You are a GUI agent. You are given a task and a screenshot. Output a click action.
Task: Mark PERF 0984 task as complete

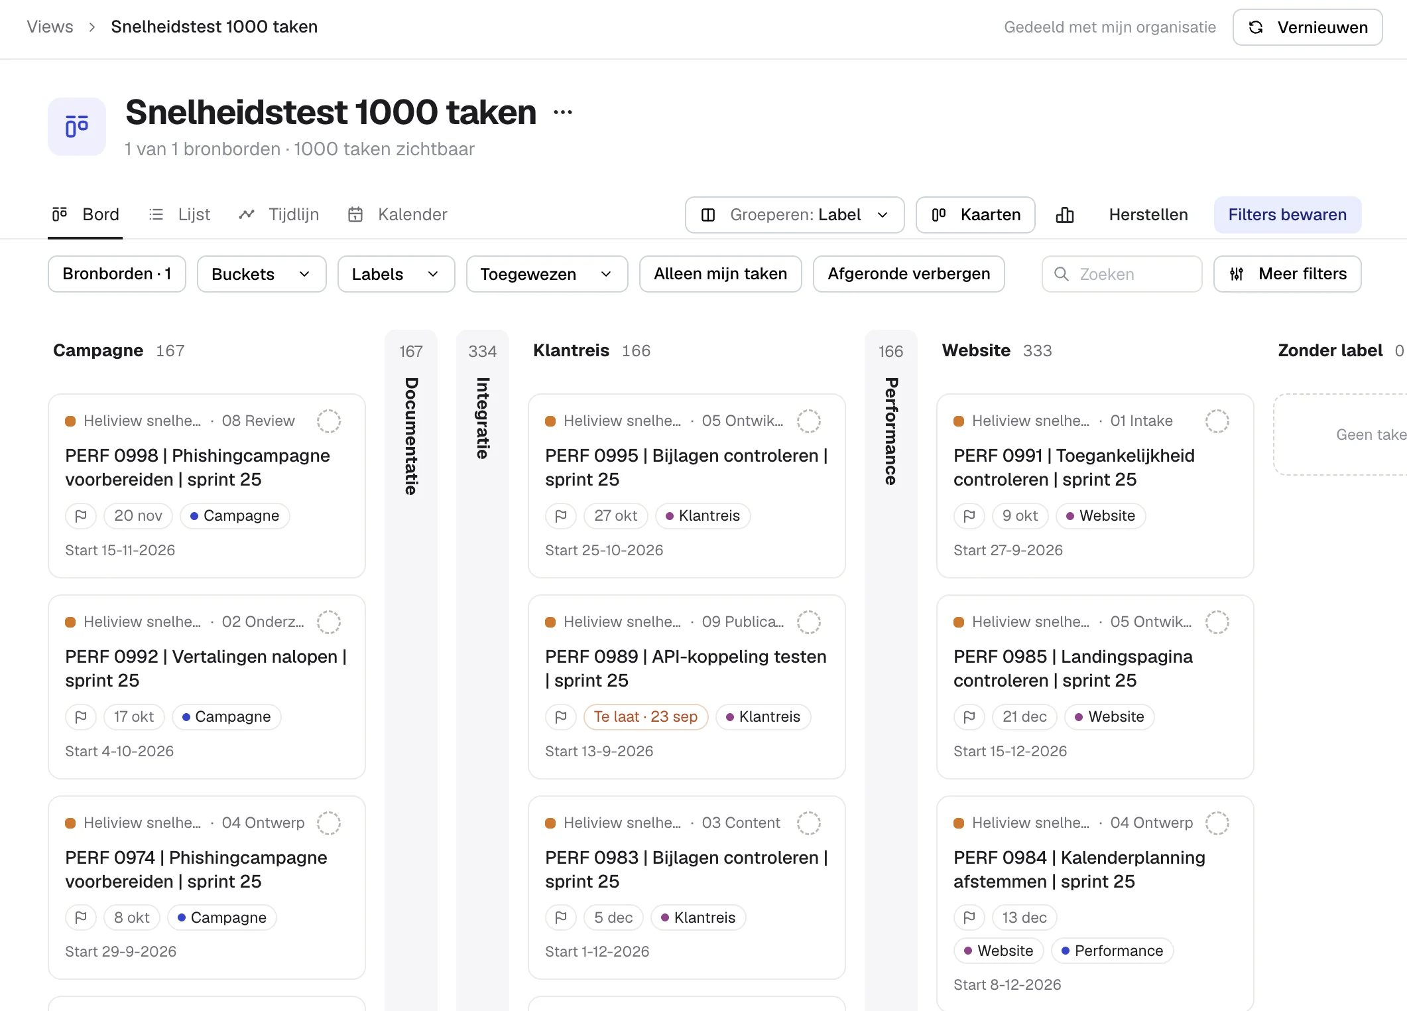pyautogui.click(x=1217, y=823)
